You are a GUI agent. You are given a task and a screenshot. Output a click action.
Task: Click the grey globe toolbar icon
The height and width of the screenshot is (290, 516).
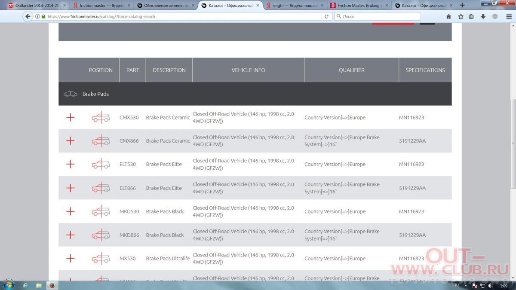(495, 16)
